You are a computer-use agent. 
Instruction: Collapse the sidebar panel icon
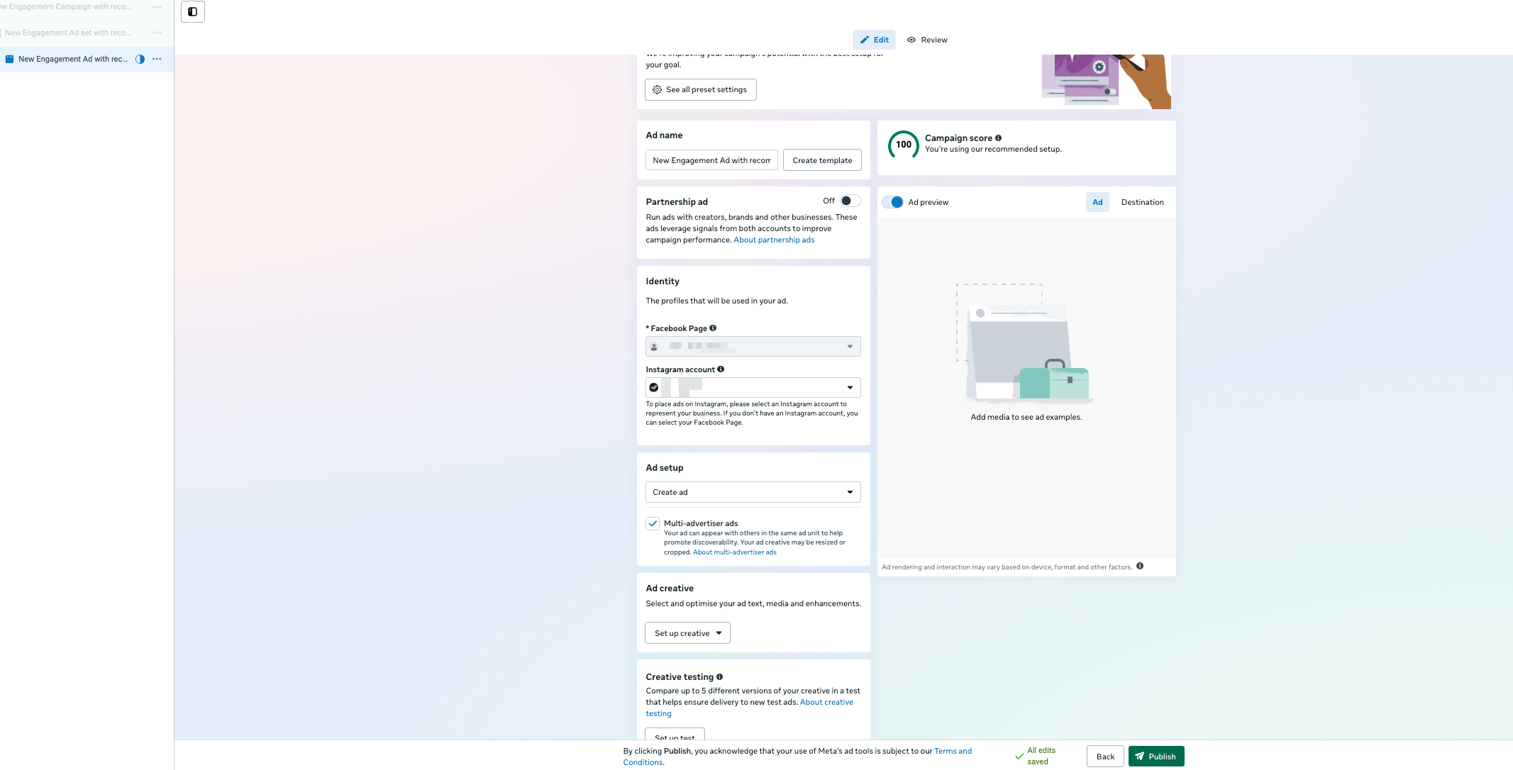pyautogui.click(x=193, y=12)
